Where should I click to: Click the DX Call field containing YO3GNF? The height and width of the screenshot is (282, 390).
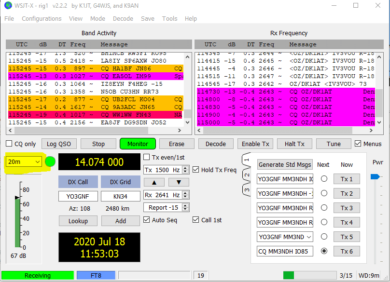click(x=78, y=196)
